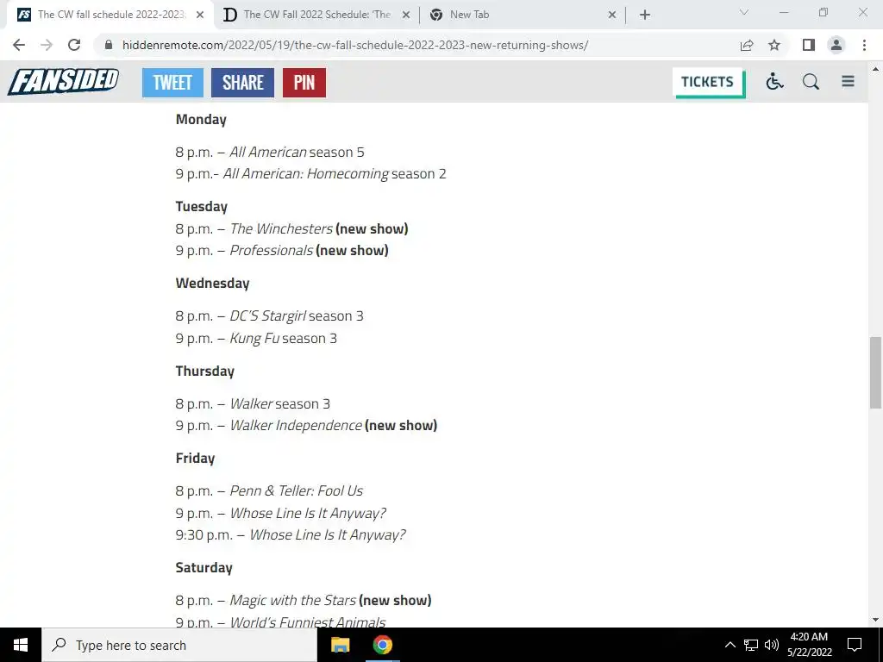
Task: Close the New Tab tab
Action: click(x=612, y=15)
